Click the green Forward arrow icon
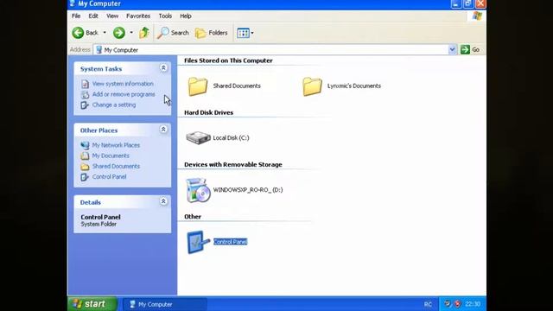553x311 pixels. (x=119, y=33)
